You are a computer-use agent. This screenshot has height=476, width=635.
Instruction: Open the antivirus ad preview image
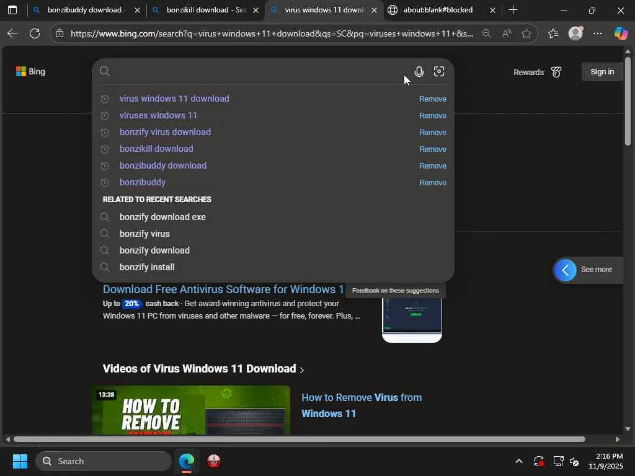[412, 320]
